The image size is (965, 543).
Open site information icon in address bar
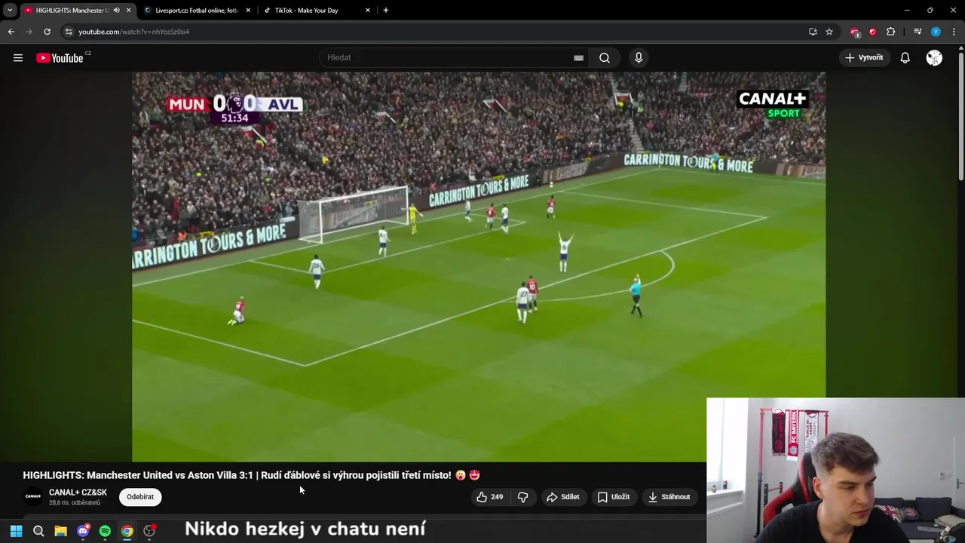(69, 32)
